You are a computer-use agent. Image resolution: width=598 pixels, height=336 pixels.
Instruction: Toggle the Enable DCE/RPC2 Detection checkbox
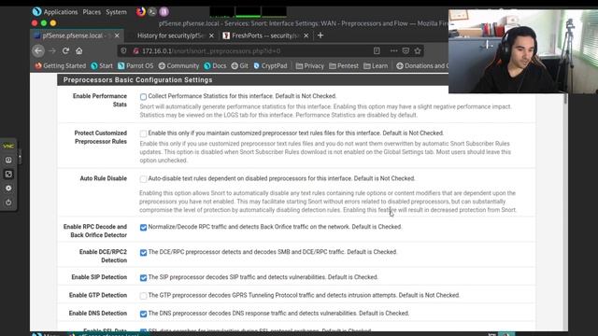143,253
